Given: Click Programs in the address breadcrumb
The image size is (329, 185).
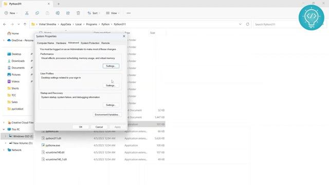Looking at the screenshot, I should point(92,24).
